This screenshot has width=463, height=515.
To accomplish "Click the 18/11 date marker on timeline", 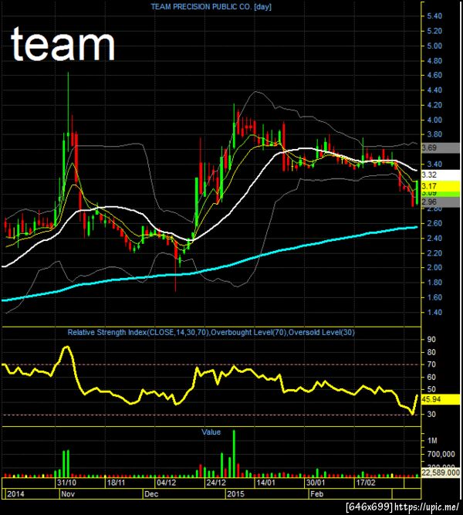I will [117, 483].
